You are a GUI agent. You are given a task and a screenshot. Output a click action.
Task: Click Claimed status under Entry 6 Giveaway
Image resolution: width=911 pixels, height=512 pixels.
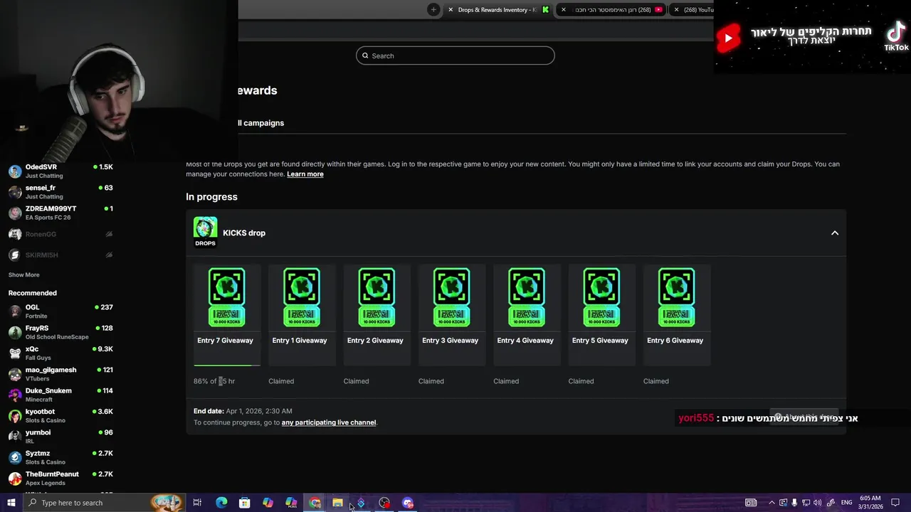point(656,381)
